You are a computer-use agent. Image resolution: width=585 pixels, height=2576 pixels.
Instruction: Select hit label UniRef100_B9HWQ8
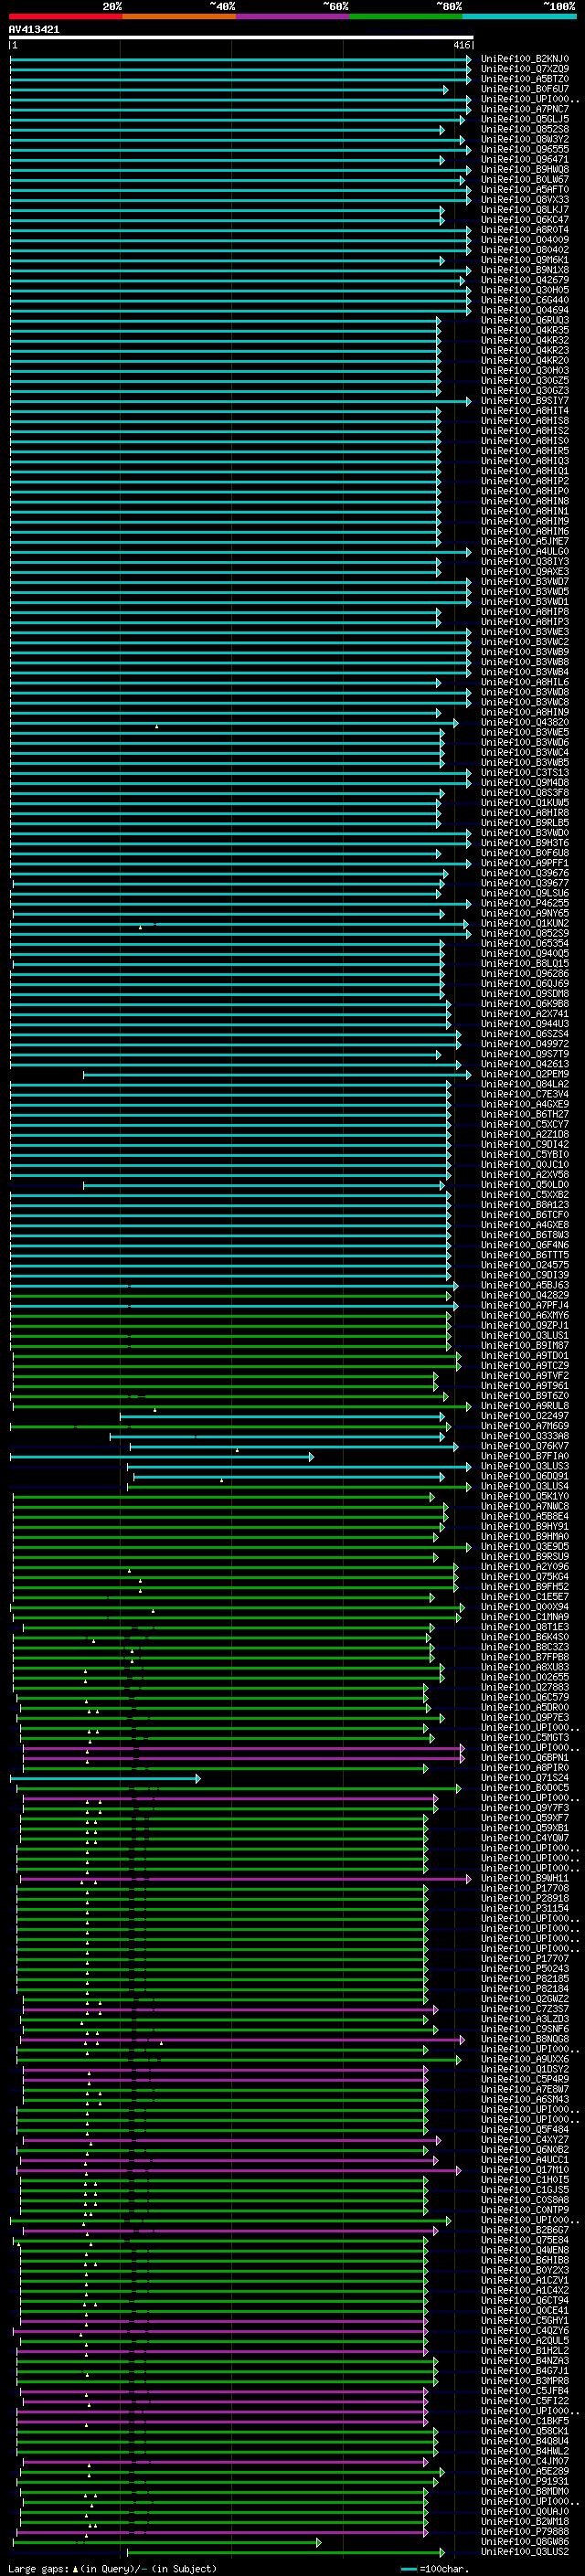click(525, 169)
